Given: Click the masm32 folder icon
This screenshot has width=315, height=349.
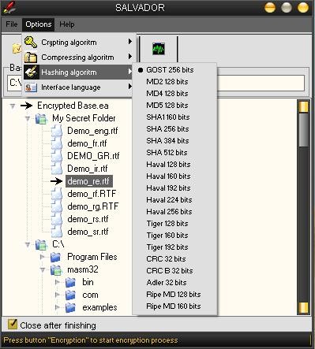Looking at the screenshot, I should coord(56,269).
